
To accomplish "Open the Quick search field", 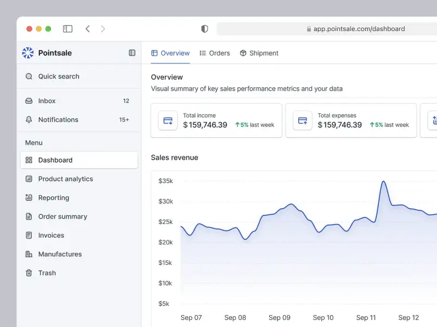I will pos(58,76).
